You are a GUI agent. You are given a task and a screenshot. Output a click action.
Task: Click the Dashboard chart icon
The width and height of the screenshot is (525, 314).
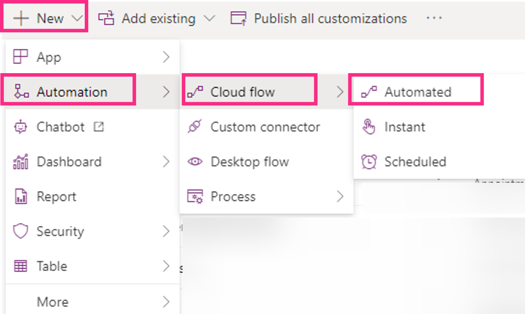tap(20, 161)
